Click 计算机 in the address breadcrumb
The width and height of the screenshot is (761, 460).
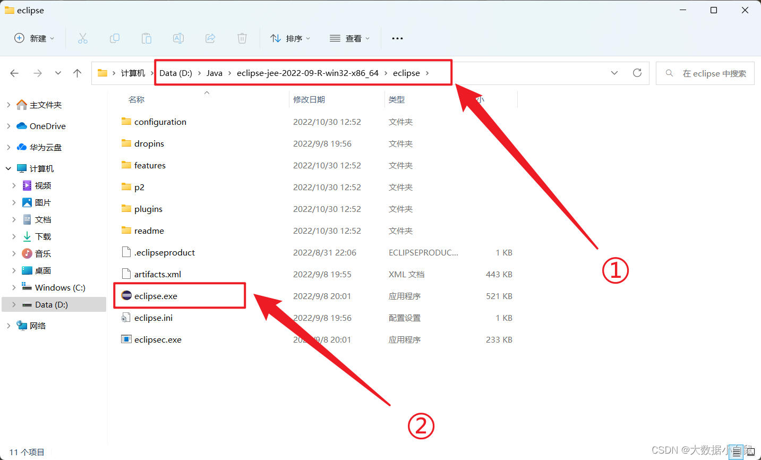133,73
